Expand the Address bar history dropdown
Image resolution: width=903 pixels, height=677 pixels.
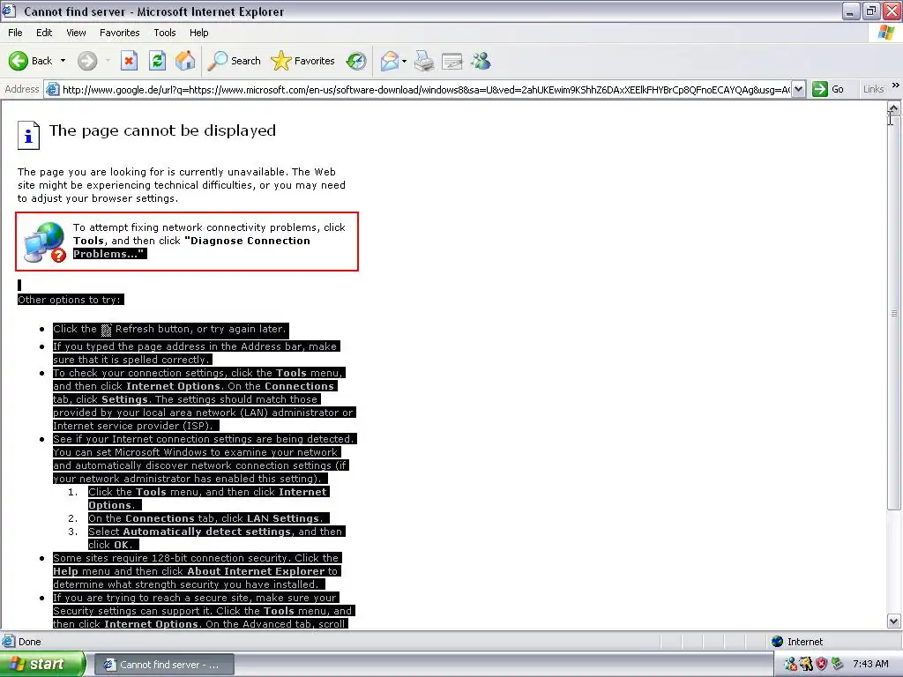(798, 89)
